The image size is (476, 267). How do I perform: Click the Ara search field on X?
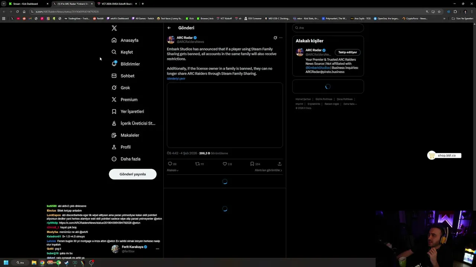328,28
